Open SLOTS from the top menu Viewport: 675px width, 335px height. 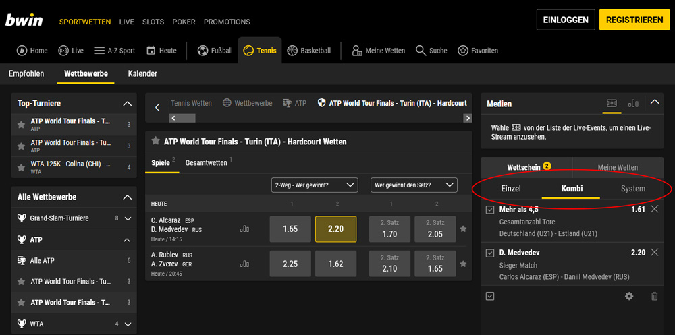(x=153, y=22)
